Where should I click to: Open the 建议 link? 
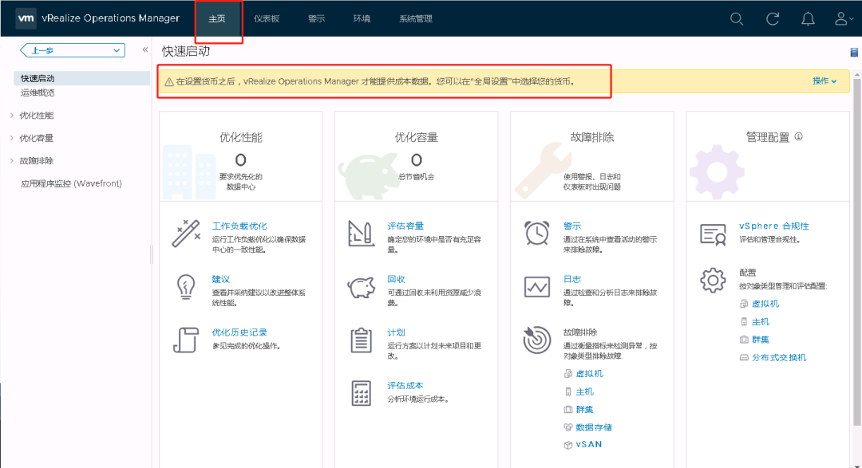tap(221, 279)
